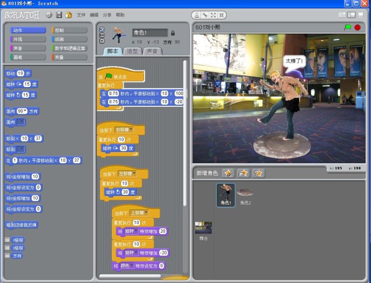371x283 pixels.
Task: Click the globe language icon
Action: pyautogui.click(x=49, y=15)
